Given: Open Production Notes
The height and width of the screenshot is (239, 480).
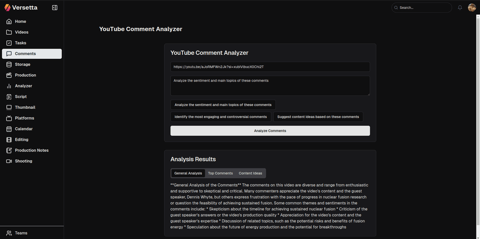Looking at the screenshot, I should coord(32,151).
